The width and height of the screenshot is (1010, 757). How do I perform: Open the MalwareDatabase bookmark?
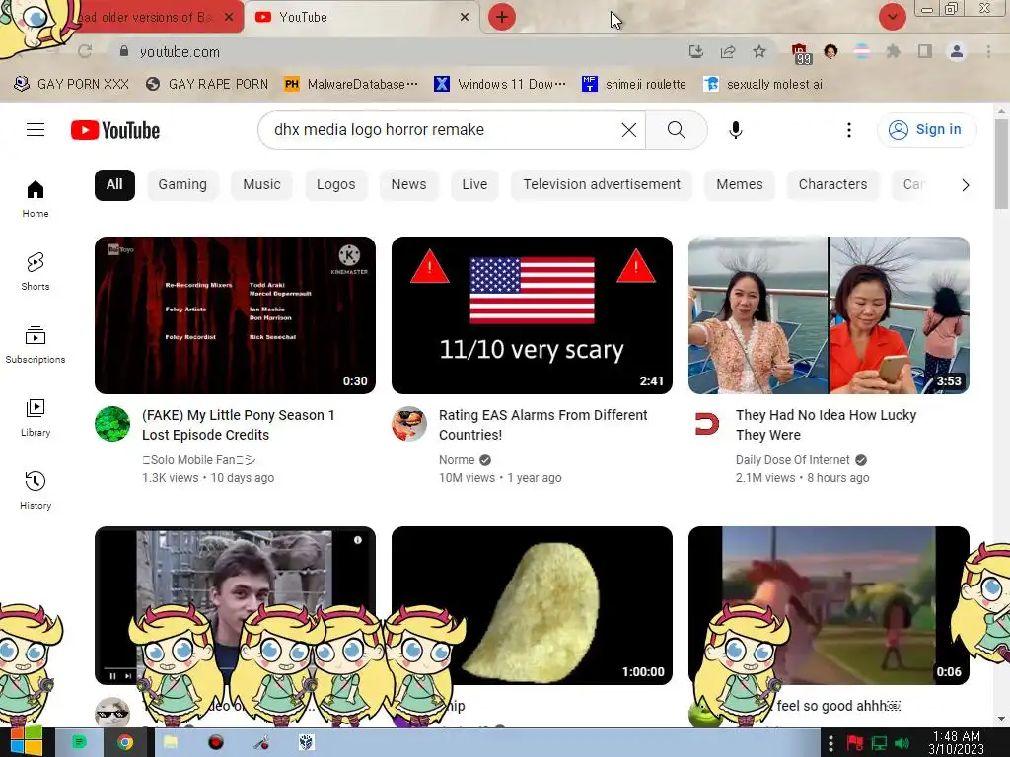(351, 85)
